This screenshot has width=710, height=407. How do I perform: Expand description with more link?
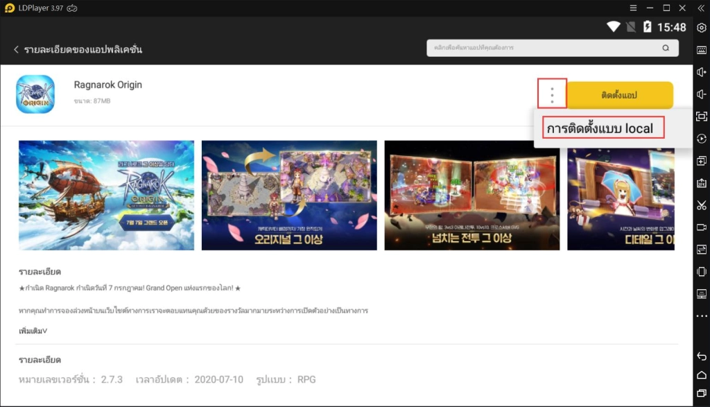(x=33, y=331)
